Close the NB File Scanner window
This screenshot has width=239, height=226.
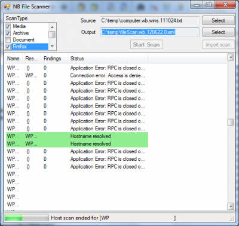pyautogui.click(x=225, y=5)
